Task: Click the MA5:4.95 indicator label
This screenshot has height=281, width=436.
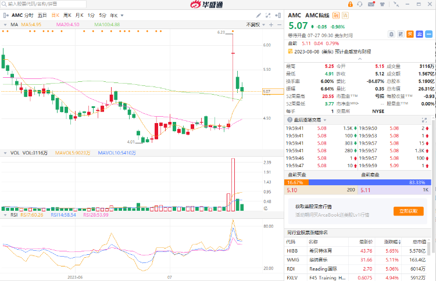Action: [x=31, y=25]
